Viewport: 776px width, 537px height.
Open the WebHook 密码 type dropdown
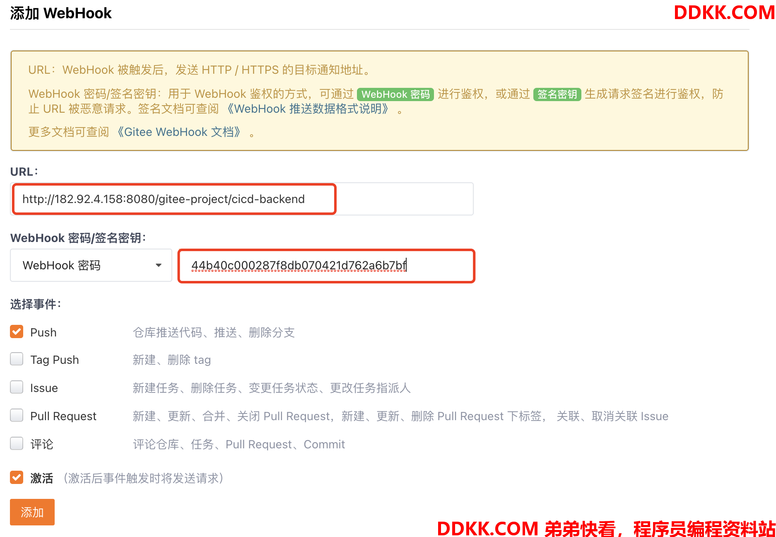click(x=91, y=265)
